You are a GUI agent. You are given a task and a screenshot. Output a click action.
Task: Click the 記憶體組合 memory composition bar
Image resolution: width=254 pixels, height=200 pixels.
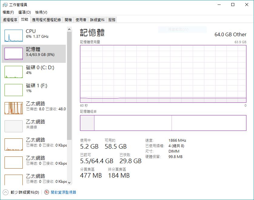pyautogui.click(x=163, y=123)
